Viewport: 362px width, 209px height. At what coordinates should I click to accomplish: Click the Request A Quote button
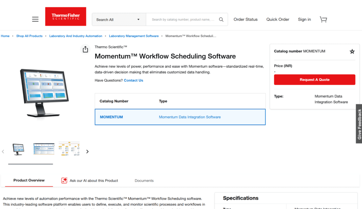314,80
